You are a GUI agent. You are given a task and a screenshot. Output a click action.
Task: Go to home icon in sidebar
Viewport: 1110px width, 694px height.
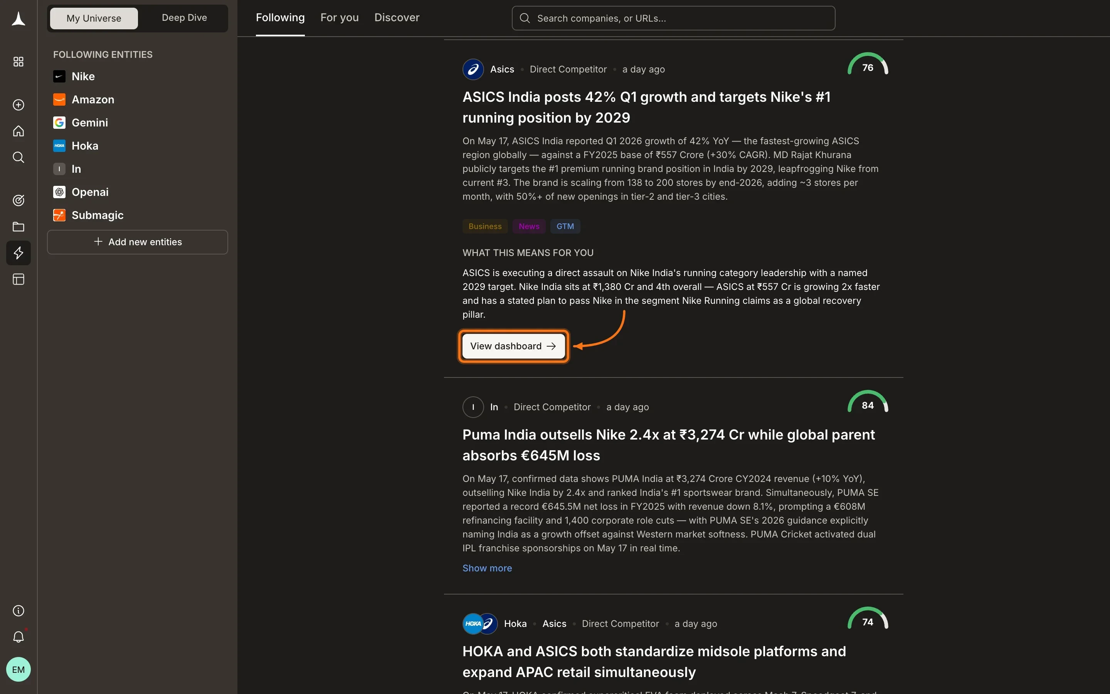pyautogui.click(x=18, y=131)
